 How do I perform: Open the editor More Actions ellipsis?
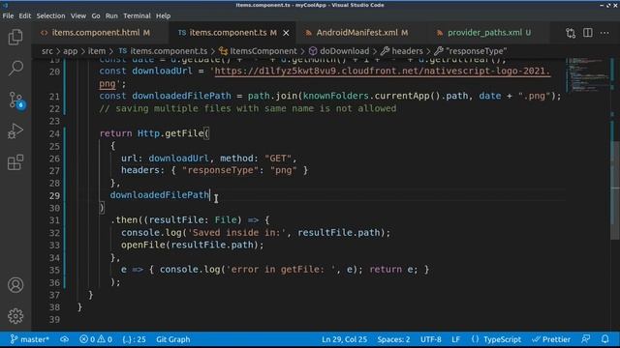tap(604, 33)
